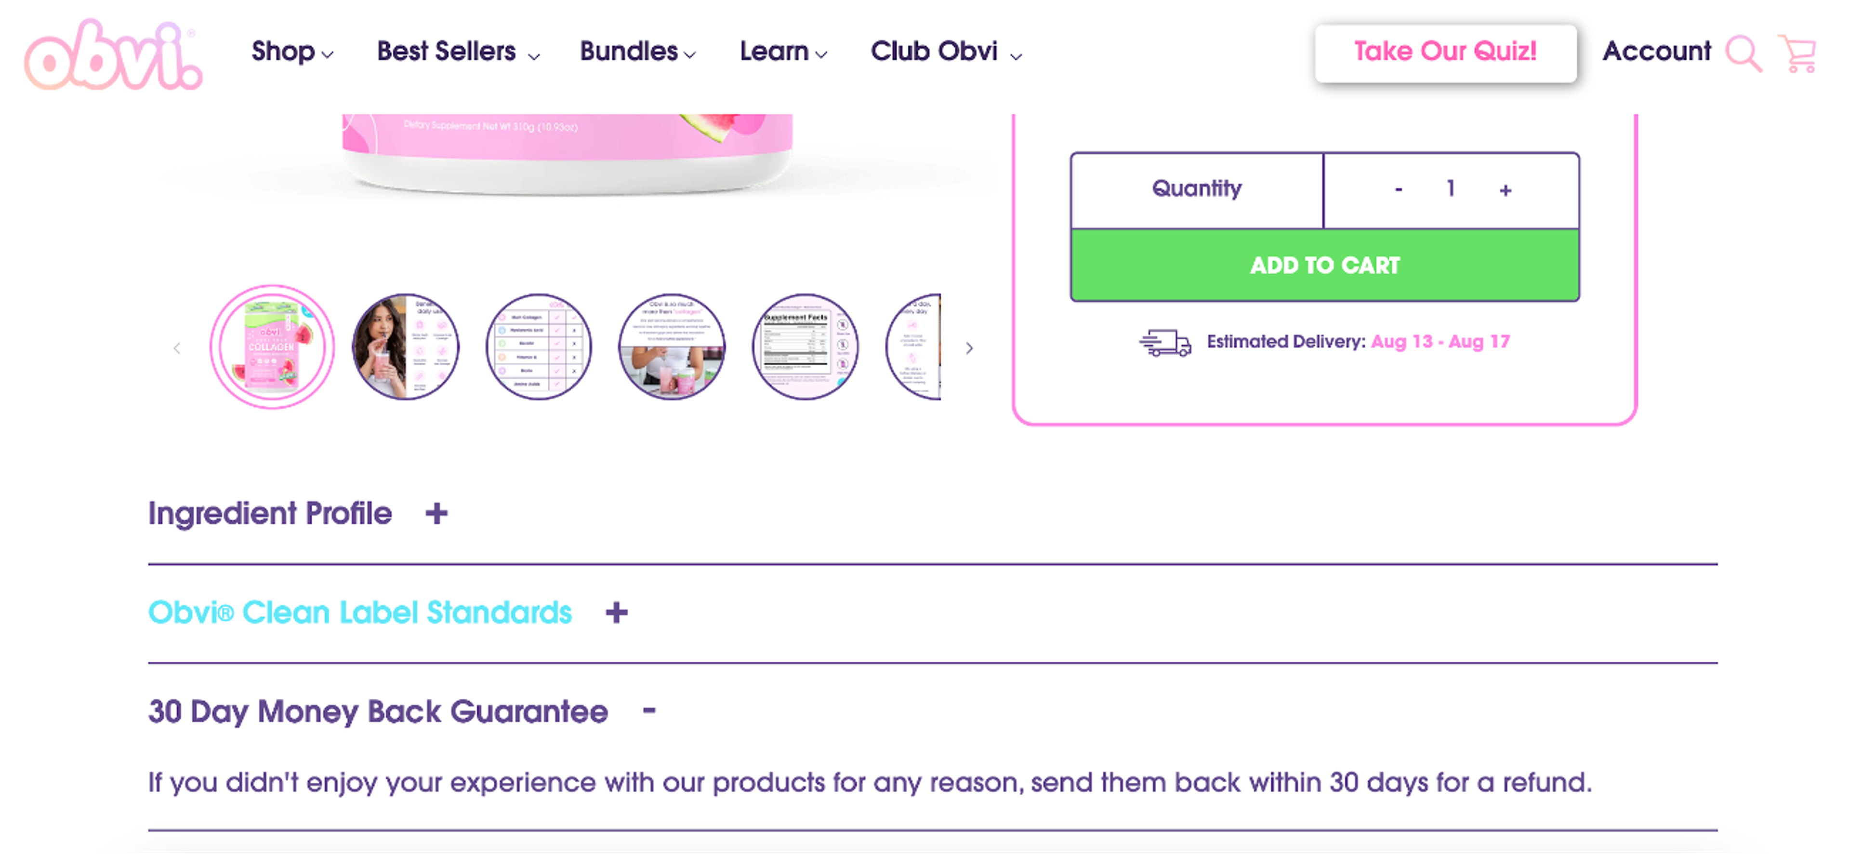The width and height of the screenshot is (1850, 854).
Task: Go back in the carousel with the left arrow
Action: pyautogui.click(x=177, y=347)
